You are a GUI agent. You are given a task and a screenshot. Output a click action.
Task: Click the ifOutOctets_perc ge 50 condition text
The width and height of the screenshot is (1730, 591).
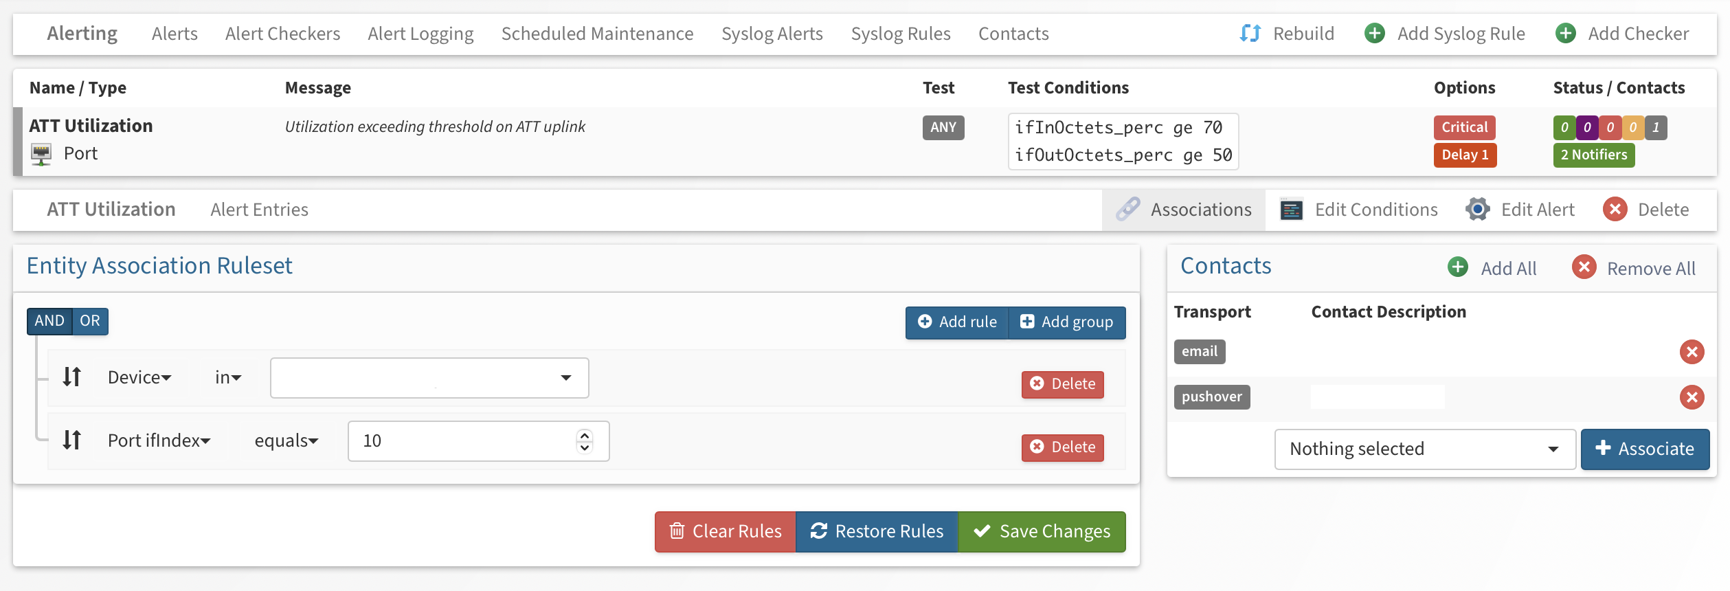[1123, 155]
